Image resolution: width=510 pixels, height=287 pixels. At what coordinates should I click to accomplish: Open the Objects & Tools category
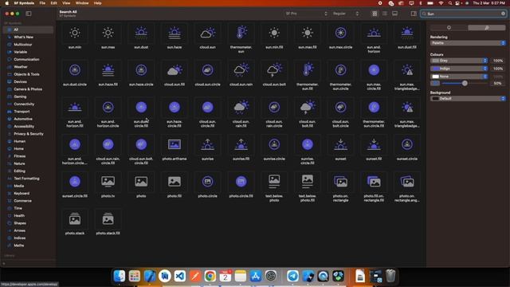[x=28, y=74]
